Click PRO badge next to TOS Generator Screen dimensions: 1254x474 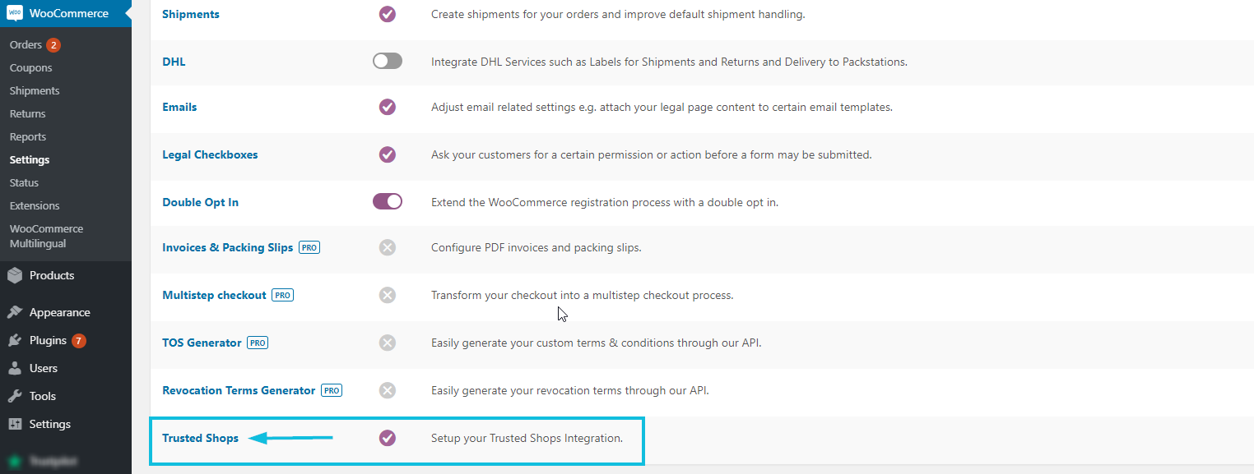click(x=258, y=343)
